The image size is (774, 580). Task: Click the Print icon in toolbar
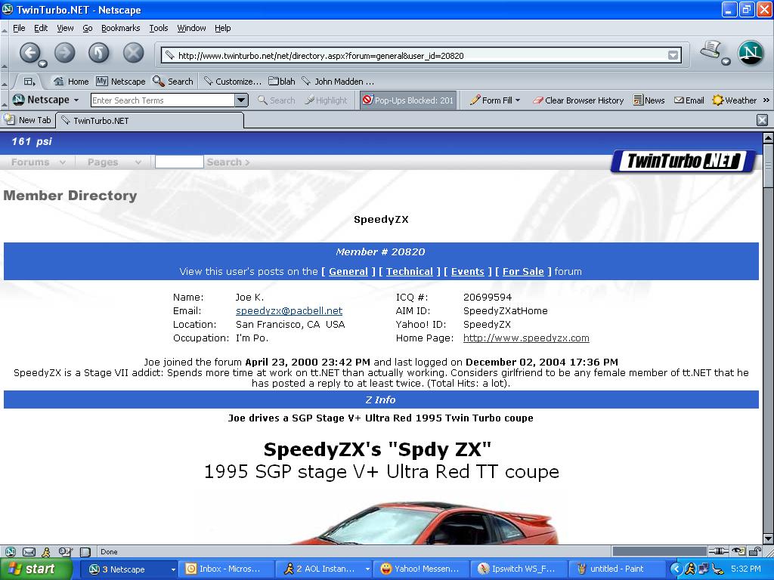click(710, 51)
